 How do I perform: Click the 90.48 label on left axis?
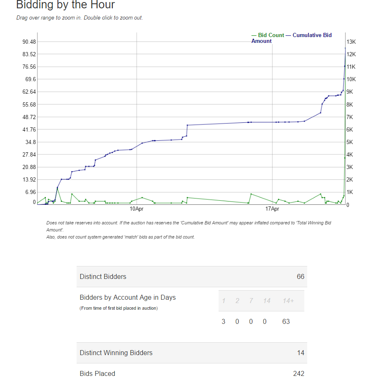tap(29, 42)
